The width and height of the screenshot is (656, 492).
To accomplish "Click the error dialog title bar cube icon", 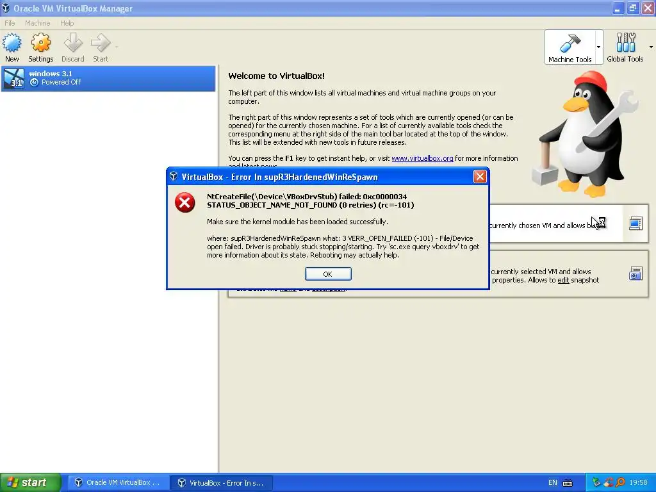I will [174, 177].
